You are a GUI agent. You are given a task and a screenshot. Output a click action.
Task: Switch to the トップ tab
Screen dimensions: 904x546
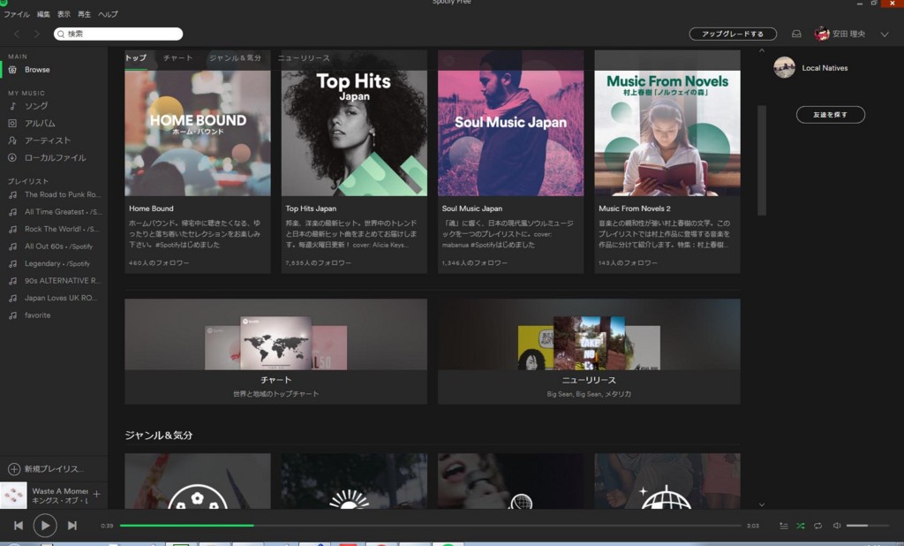[x=136, y=58]
